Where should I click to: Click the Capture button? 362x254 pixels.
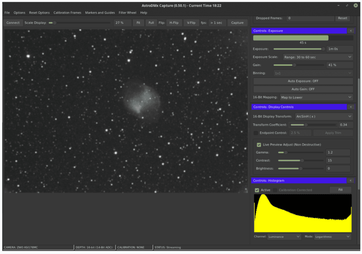click(237, 23)
